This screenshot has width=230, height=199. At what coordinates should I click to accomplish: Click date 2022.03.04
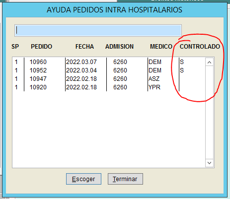point(81,70)
